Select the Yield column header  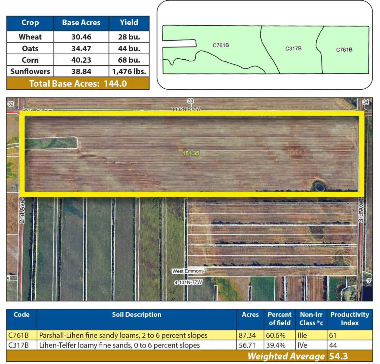[129, 23]
